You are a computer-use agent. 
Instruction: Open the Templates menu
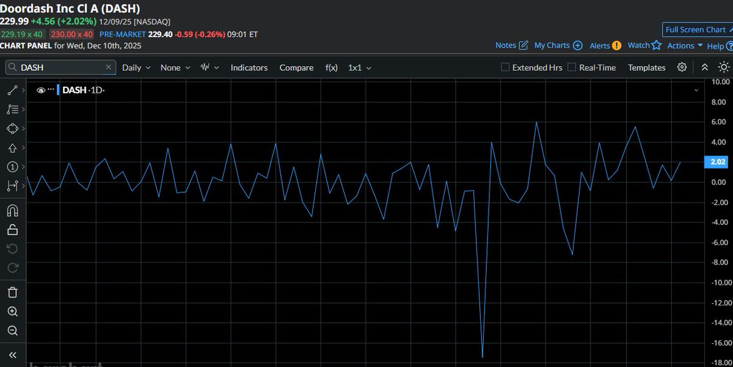(x=647, y=68)
